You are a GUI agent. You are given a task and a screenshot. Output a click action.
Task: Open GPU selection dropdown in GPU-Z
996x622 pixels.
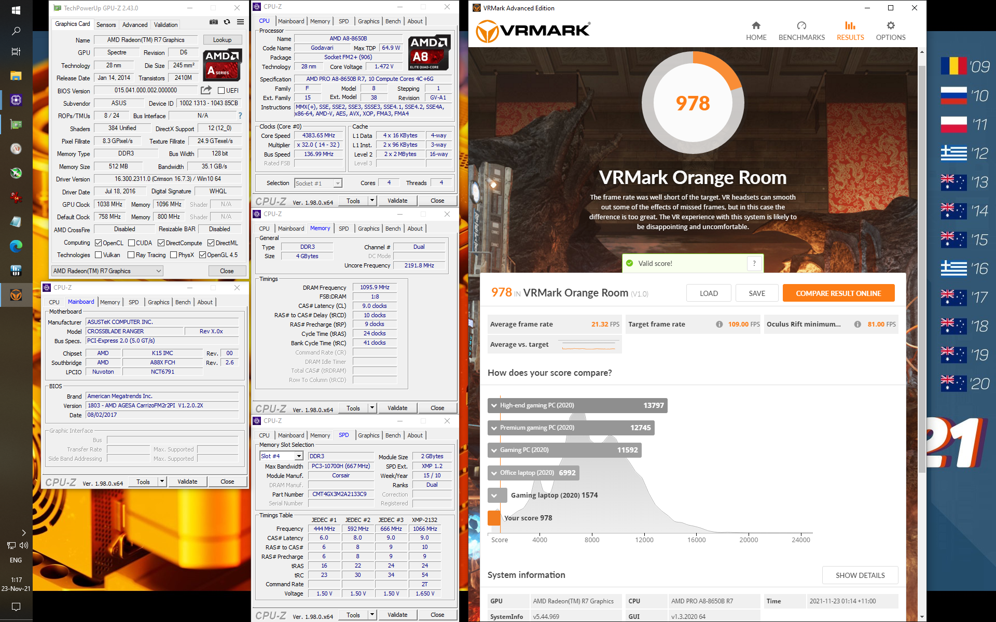[x=107, y=271]
